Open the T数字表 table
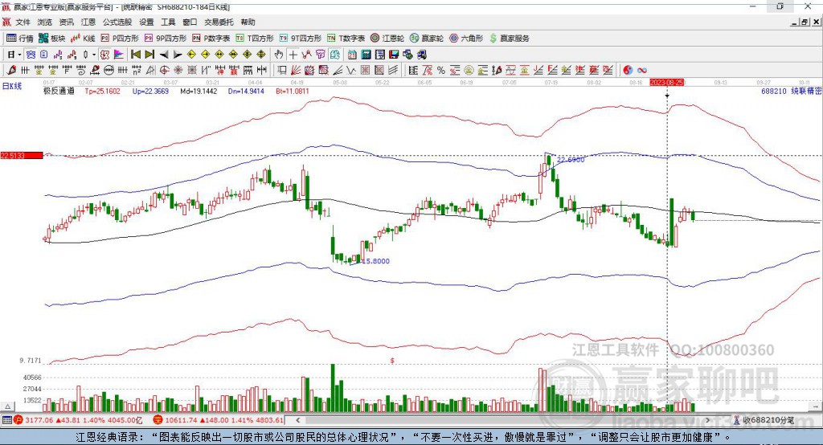Viewport: 823px width, 445px height. coord(346,39)
